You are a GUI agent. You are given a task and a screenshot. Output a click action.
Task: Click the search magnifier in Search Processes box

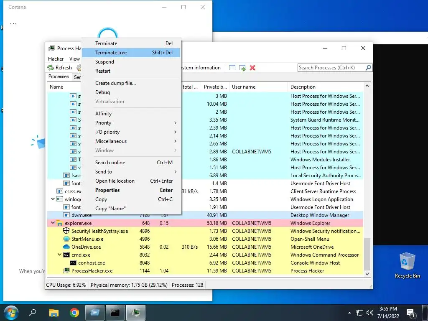[368, 67]
